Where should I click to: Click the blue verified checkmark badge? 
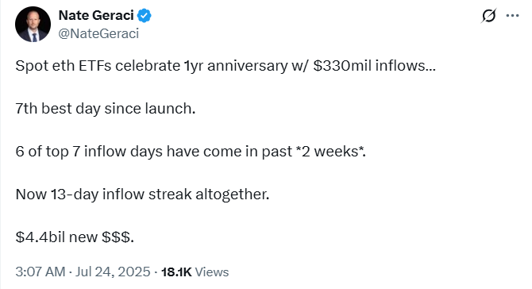(145, 16)
